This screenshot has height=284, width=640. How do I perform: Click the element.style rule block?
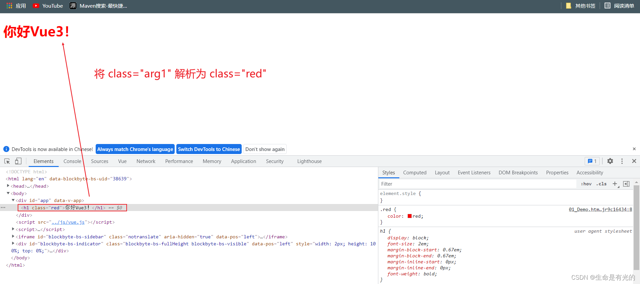click(x=506, y=197)
